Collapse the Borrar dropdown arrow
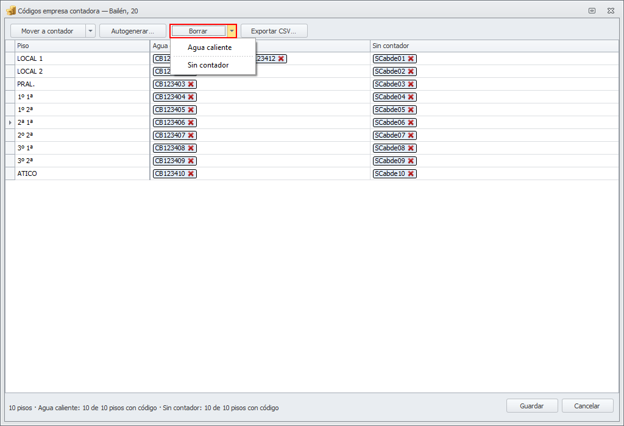 232,31
